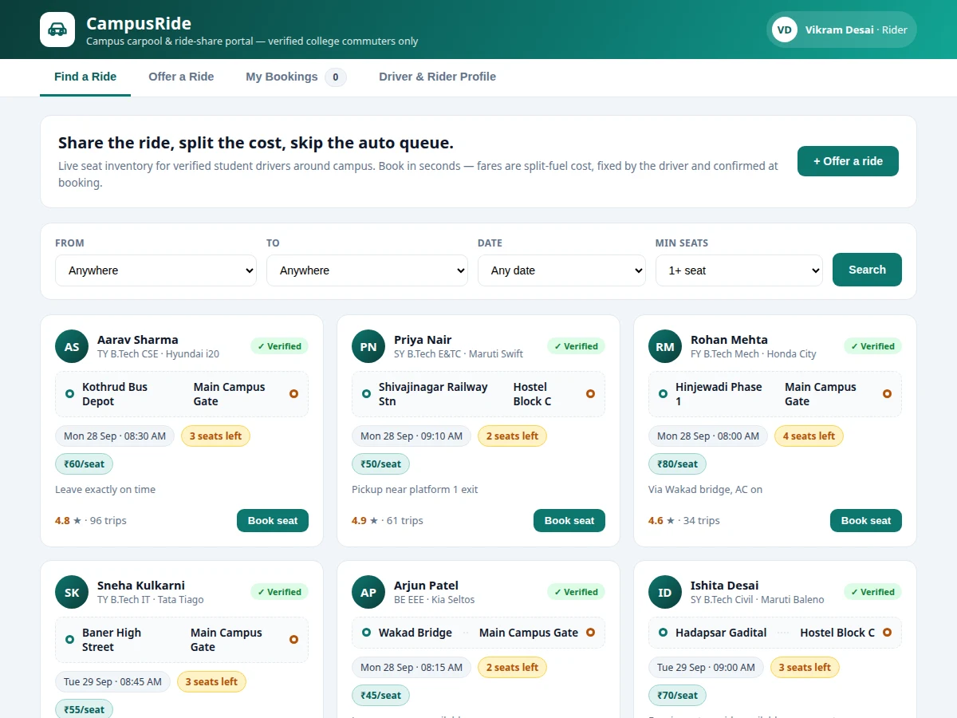Switch to Offer a Ride tab
Viewport: 957px width, 718px height.
181,77
